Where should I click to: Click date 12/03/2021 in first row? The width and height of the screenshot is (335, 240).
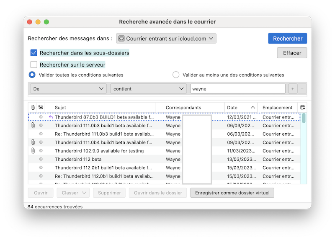[242, 117]
